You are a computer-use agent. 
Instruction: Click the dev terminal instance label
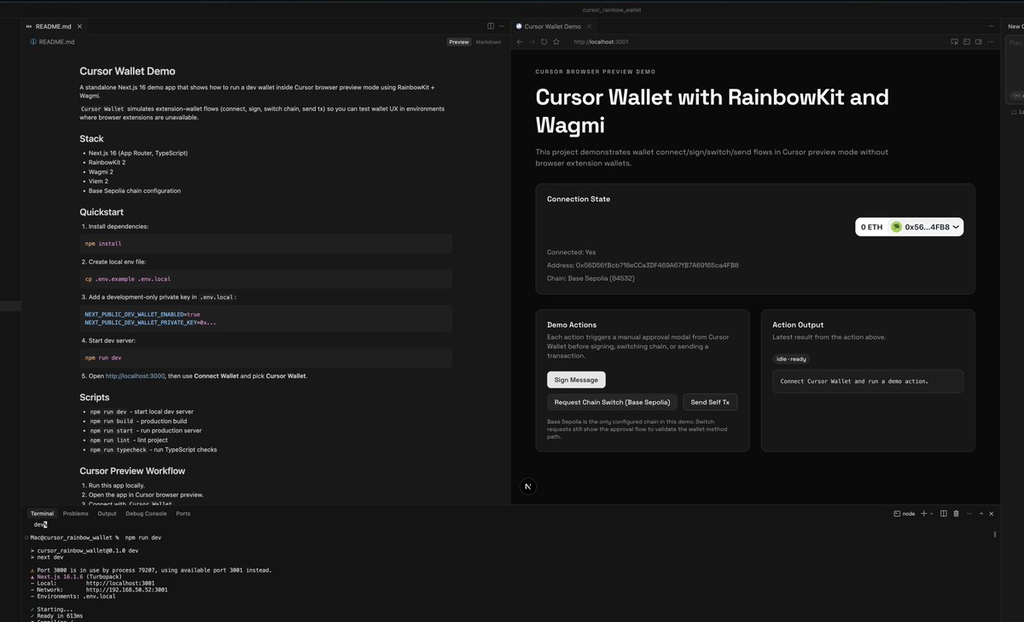coord(40,525)
